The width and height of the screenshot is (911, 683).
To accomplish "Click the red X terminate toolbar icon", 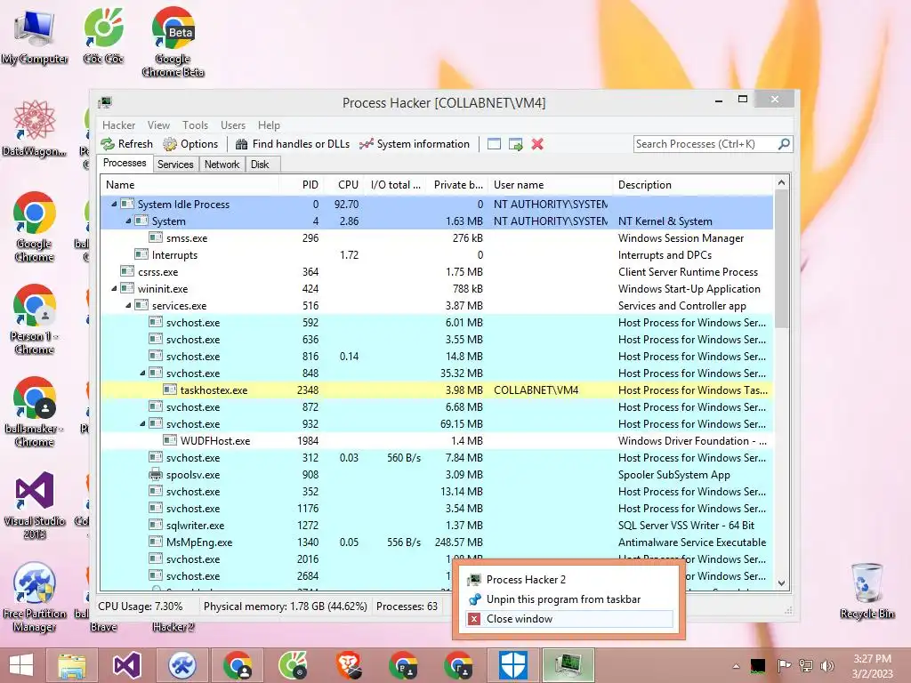I will point(537,144).
